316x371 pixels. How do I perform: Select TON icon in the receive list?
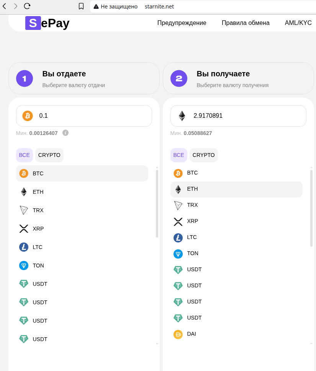point(178,254)
